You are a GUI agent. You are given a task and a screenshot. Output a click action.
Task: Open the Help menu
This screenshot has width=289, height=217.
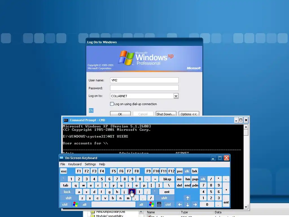[x=102, y=164]
